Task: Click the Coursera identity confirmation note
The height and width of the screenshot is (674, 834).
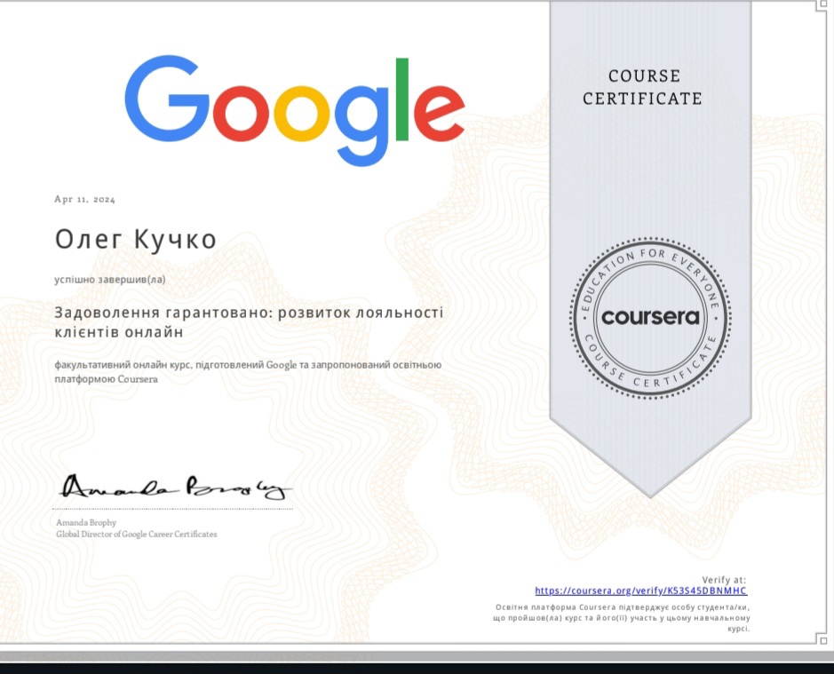Action: coord(621,618)
